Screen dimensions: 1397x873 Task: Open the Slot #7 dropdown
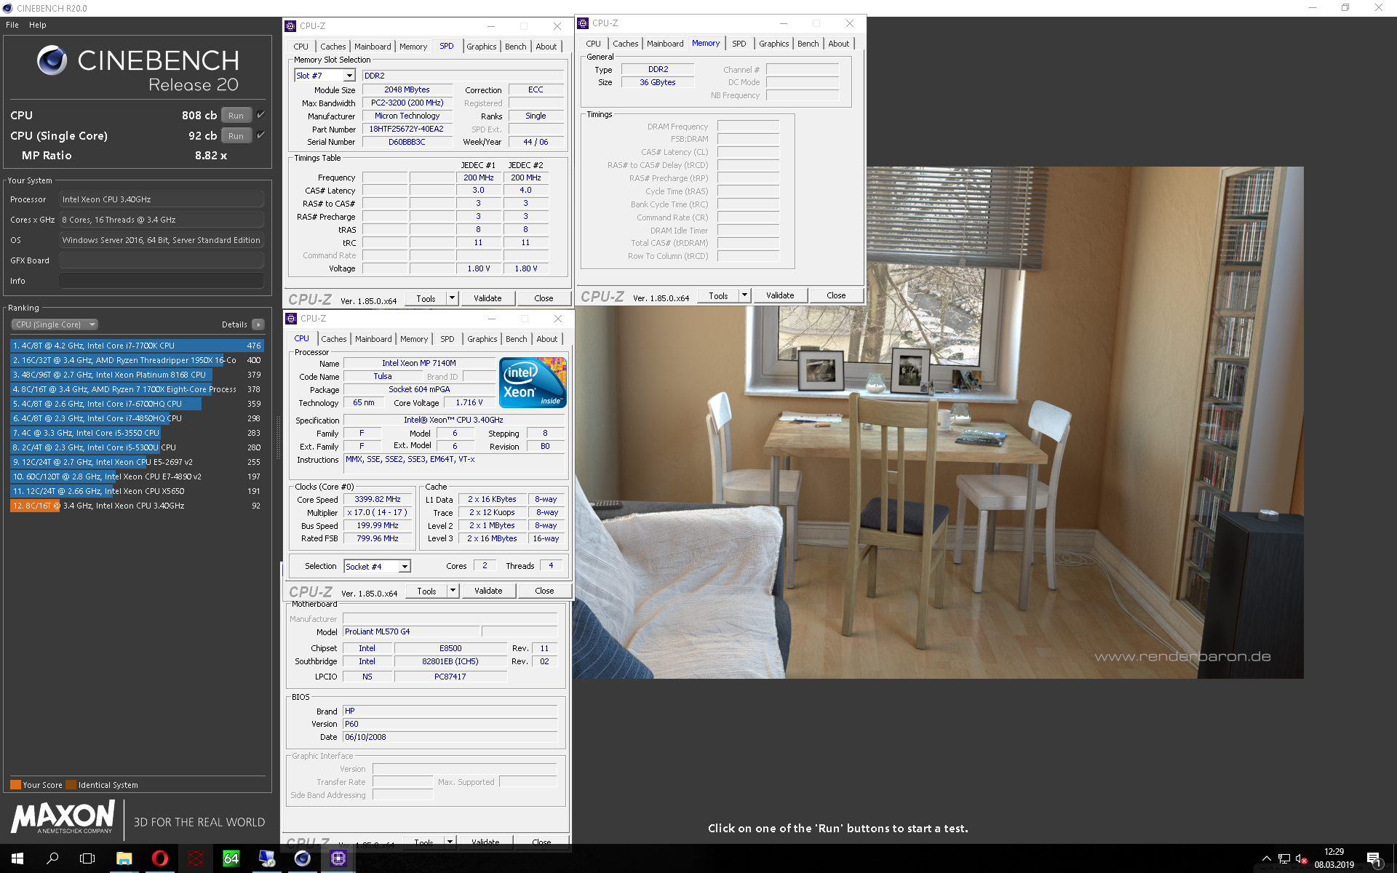tap(349, 76)
